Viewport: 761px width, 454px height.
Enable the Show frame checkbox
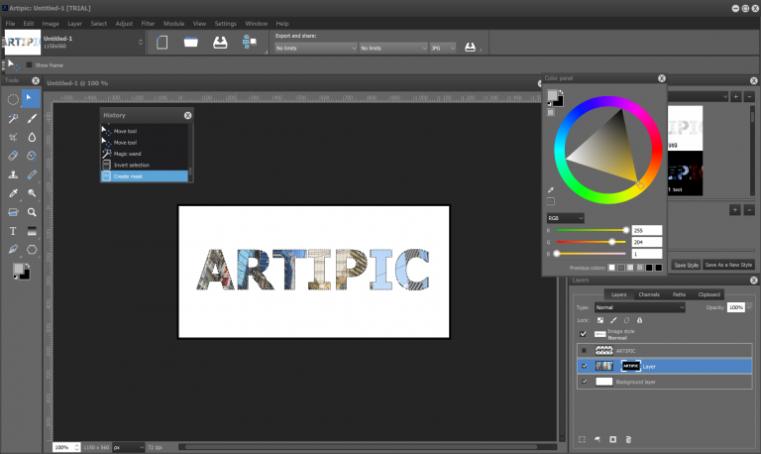coord(29,65)
